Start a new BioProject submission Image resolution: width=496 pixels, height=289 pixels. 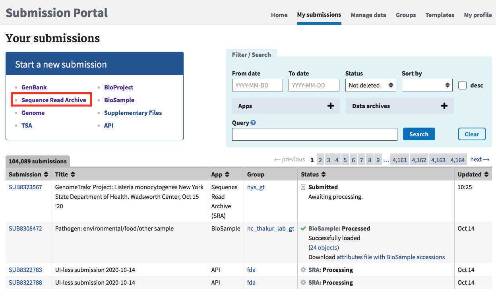tap(119, 87)
